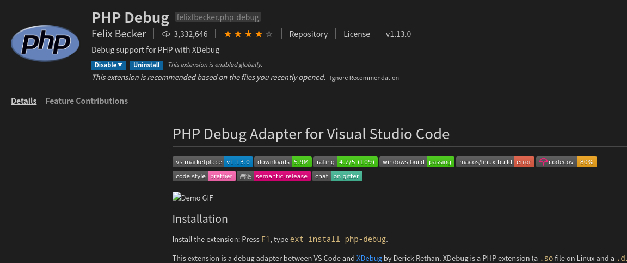Click the chat on gitter badge
The height and width of the screenshot is (263, 627).
(x=337, y=176)
